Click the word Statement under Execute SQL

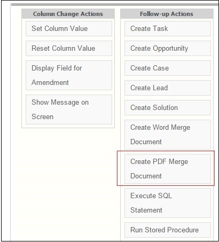146,210
